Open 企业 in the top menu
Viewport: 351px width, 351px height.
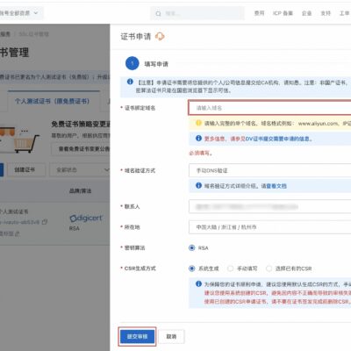tap(306, 13)
